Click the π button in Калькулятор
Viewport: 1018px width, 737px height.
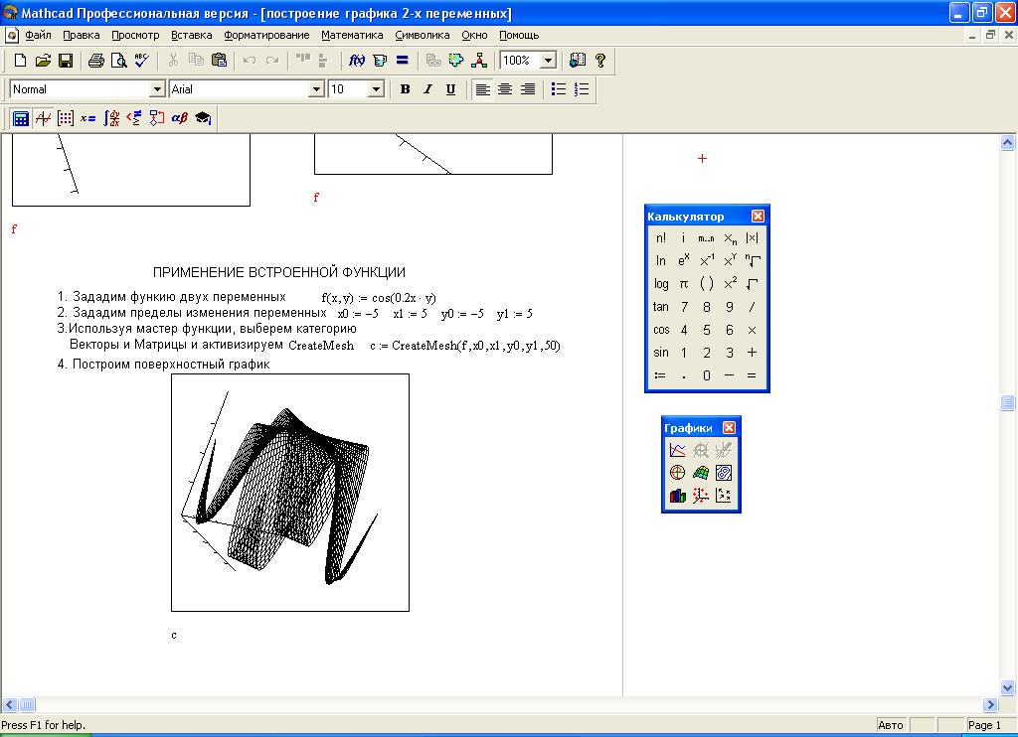pos(684,283)
